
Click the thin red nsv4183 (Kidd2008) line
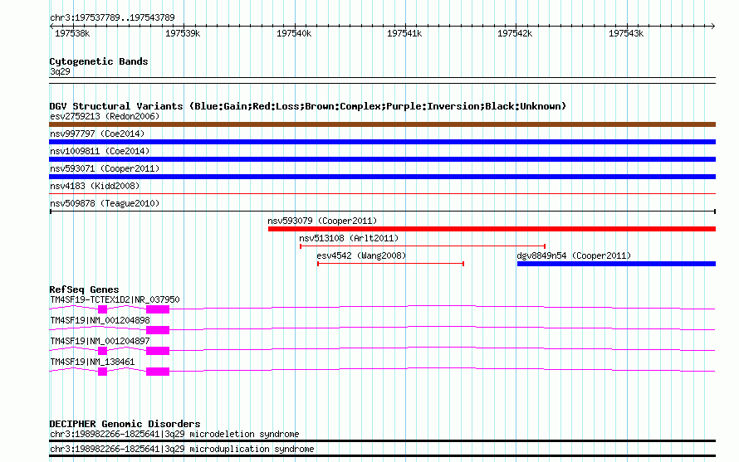tap(382, 193)
